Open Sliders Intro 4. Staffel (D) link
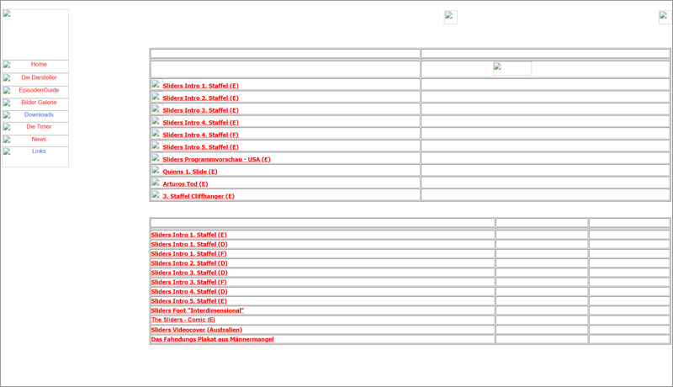 [x=189, y=291]
